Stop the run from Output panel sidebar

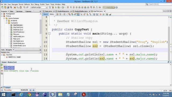pyautogui.click(x=2, y=71)
